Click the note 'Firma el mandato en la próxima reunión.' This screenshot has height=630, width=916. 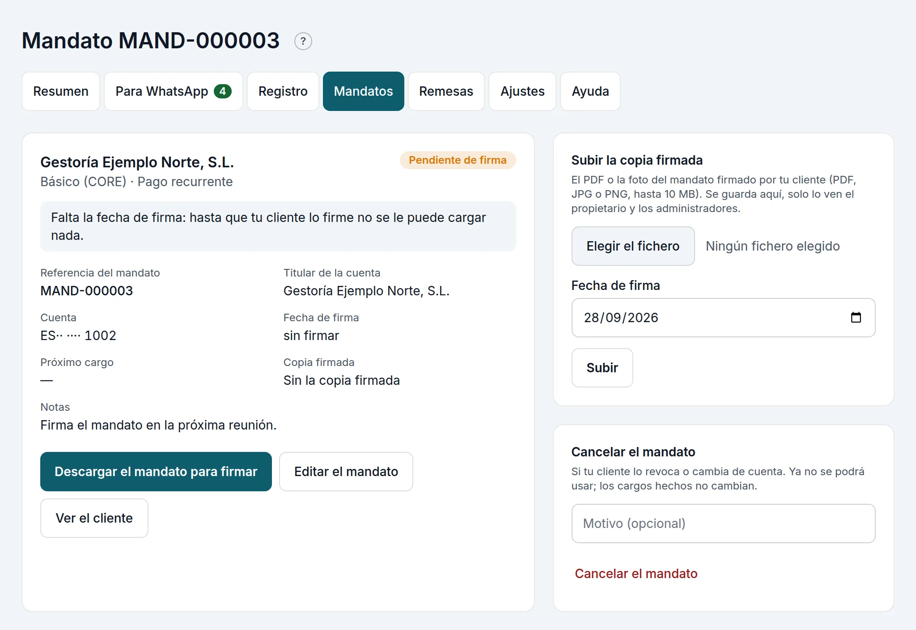pos(158,425)
